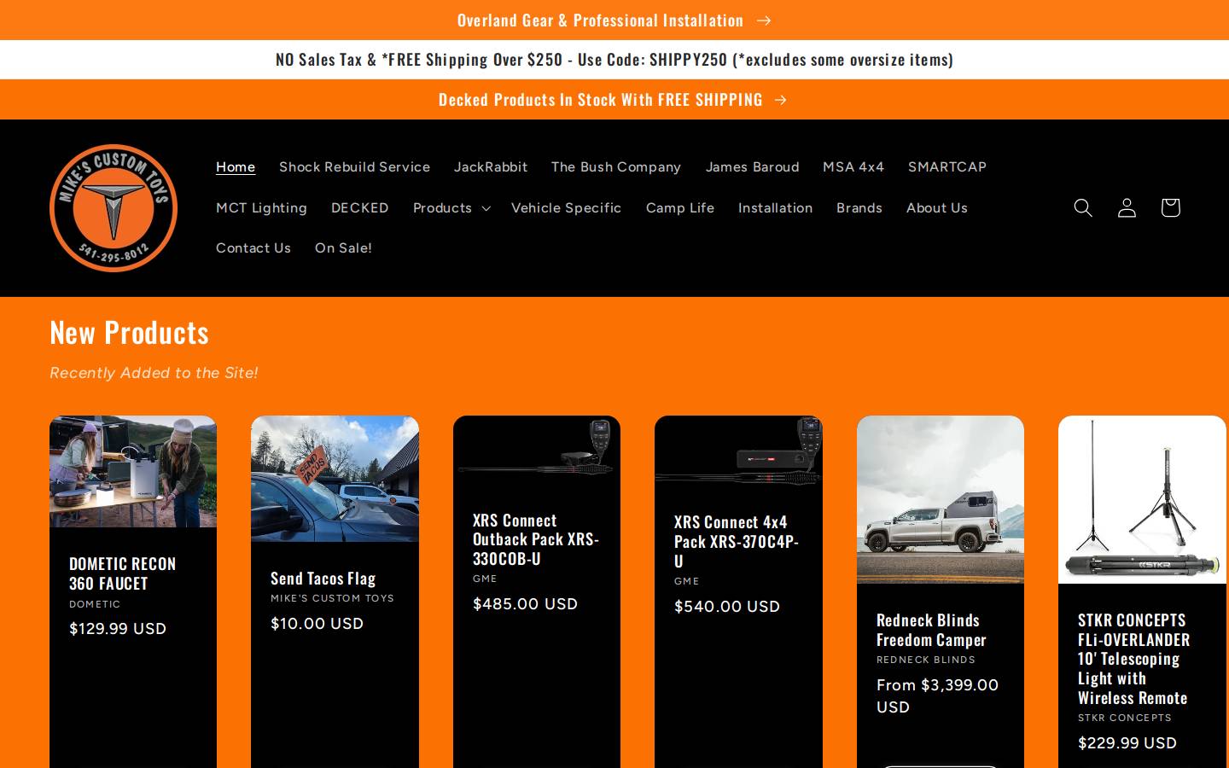Navigate to James Baroud

pyautogui.click(x=752, y=167)
